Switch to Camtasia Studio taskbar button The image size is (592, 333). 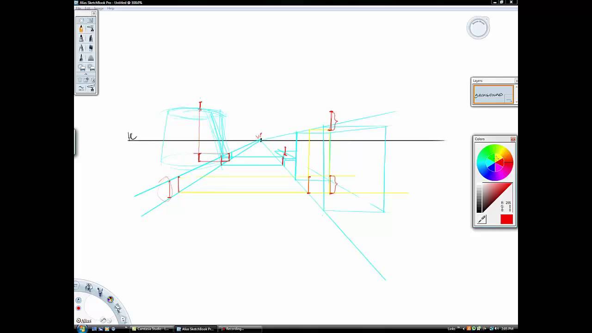click(x=151, y=329)
